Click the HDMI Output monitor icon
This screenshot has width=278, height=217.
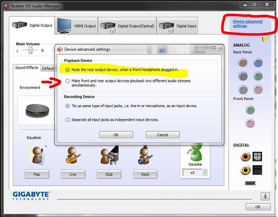64,26
